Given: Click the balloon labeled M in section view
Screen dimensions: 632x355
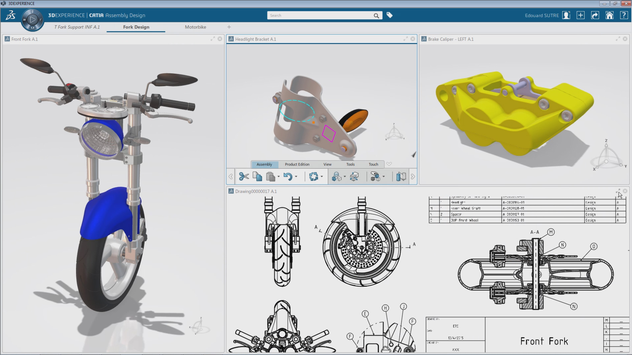Looking at the screenshot, I should point(551,232).
